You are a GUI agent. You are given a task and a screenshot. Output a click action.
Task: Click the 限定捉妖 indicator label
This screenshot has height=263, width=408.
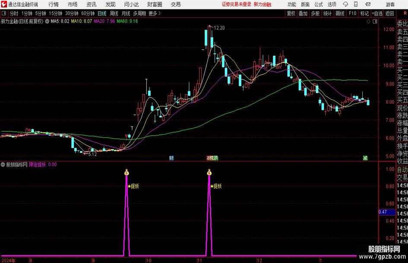tap(38, 165)
